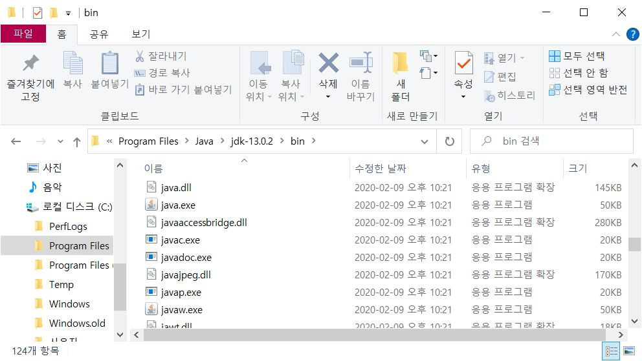Click the horizontal scrollbar in the file list
This screenshot has height=361, width=642.
[x=374, y=335]
